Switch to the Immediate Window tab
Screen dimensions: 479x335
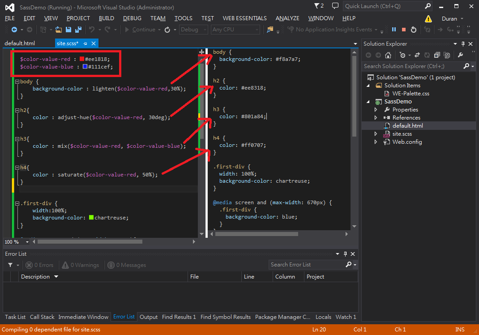[x=83, y=317]
